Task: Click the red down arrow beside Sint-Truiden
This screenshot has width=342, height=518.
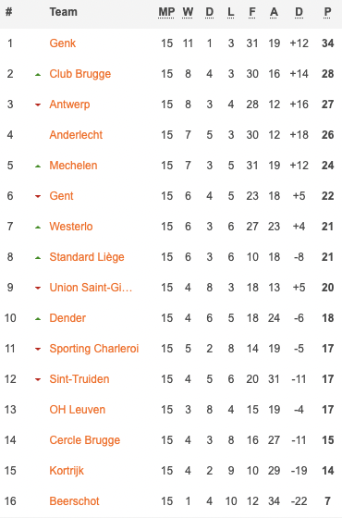Action: point(38,379)
